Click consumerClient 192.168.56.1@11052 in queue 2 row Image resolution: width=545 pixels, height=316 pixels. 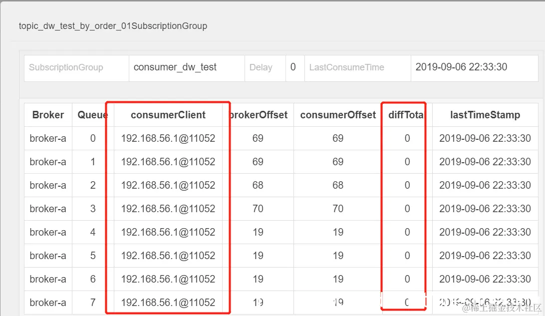coord(168,185)
